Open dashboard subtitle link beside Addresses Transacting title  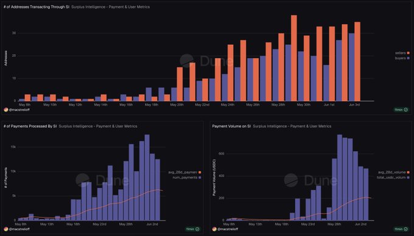click(x=111, y=7)
